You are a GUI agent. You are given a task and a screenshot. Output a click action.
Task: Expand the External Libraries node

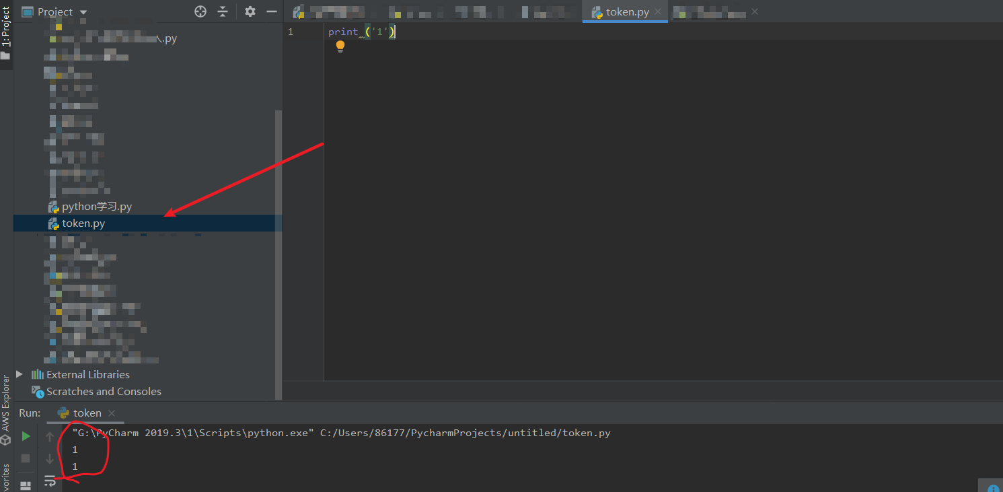(19, 374)
